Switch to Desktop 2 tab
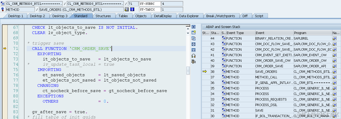 (37, 16)
